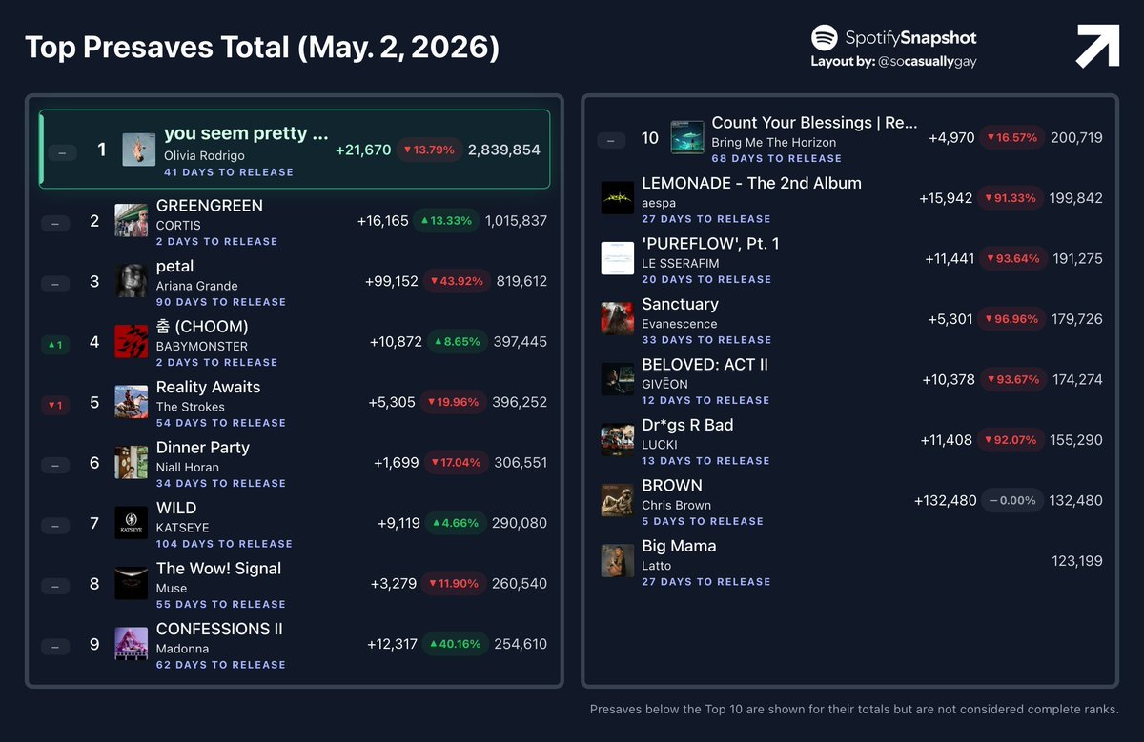
Task: Open Reality Awaits album cover
Action: [x=132, y=402]
